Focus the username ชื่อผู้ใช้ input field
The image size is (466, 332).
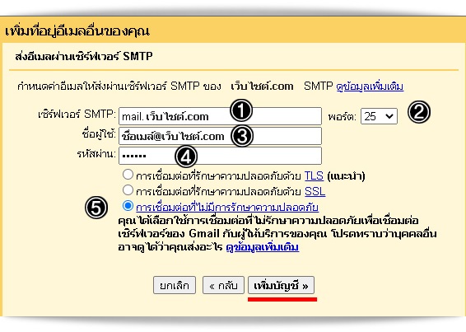[x=220, y=136]
